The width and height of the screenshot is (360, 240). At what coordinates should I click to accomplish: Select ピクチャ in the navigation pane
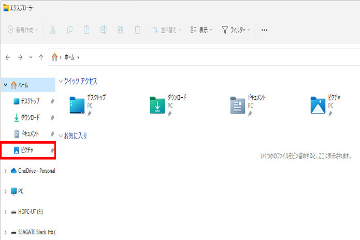28,151
